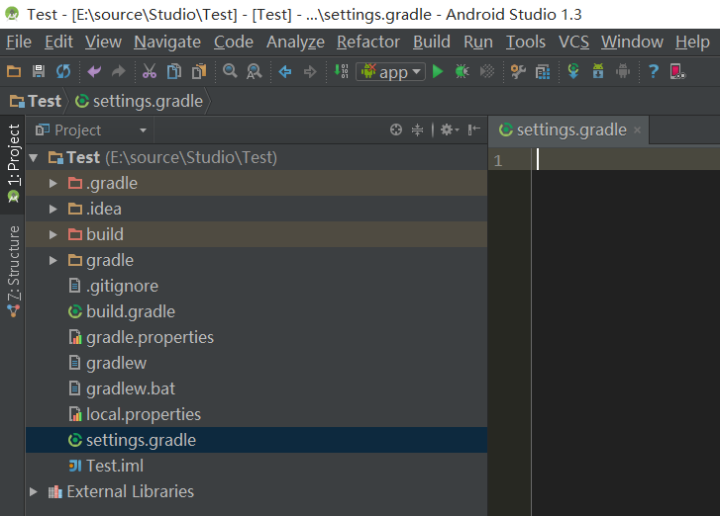This screenshot has height=516, width=720.
Task: Click the Debug bug icon
Action: click(462, 71)
